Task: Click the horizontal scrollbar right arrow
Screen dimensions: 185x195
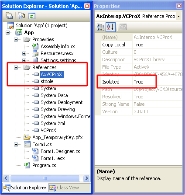Action: (x=86, y=178)
